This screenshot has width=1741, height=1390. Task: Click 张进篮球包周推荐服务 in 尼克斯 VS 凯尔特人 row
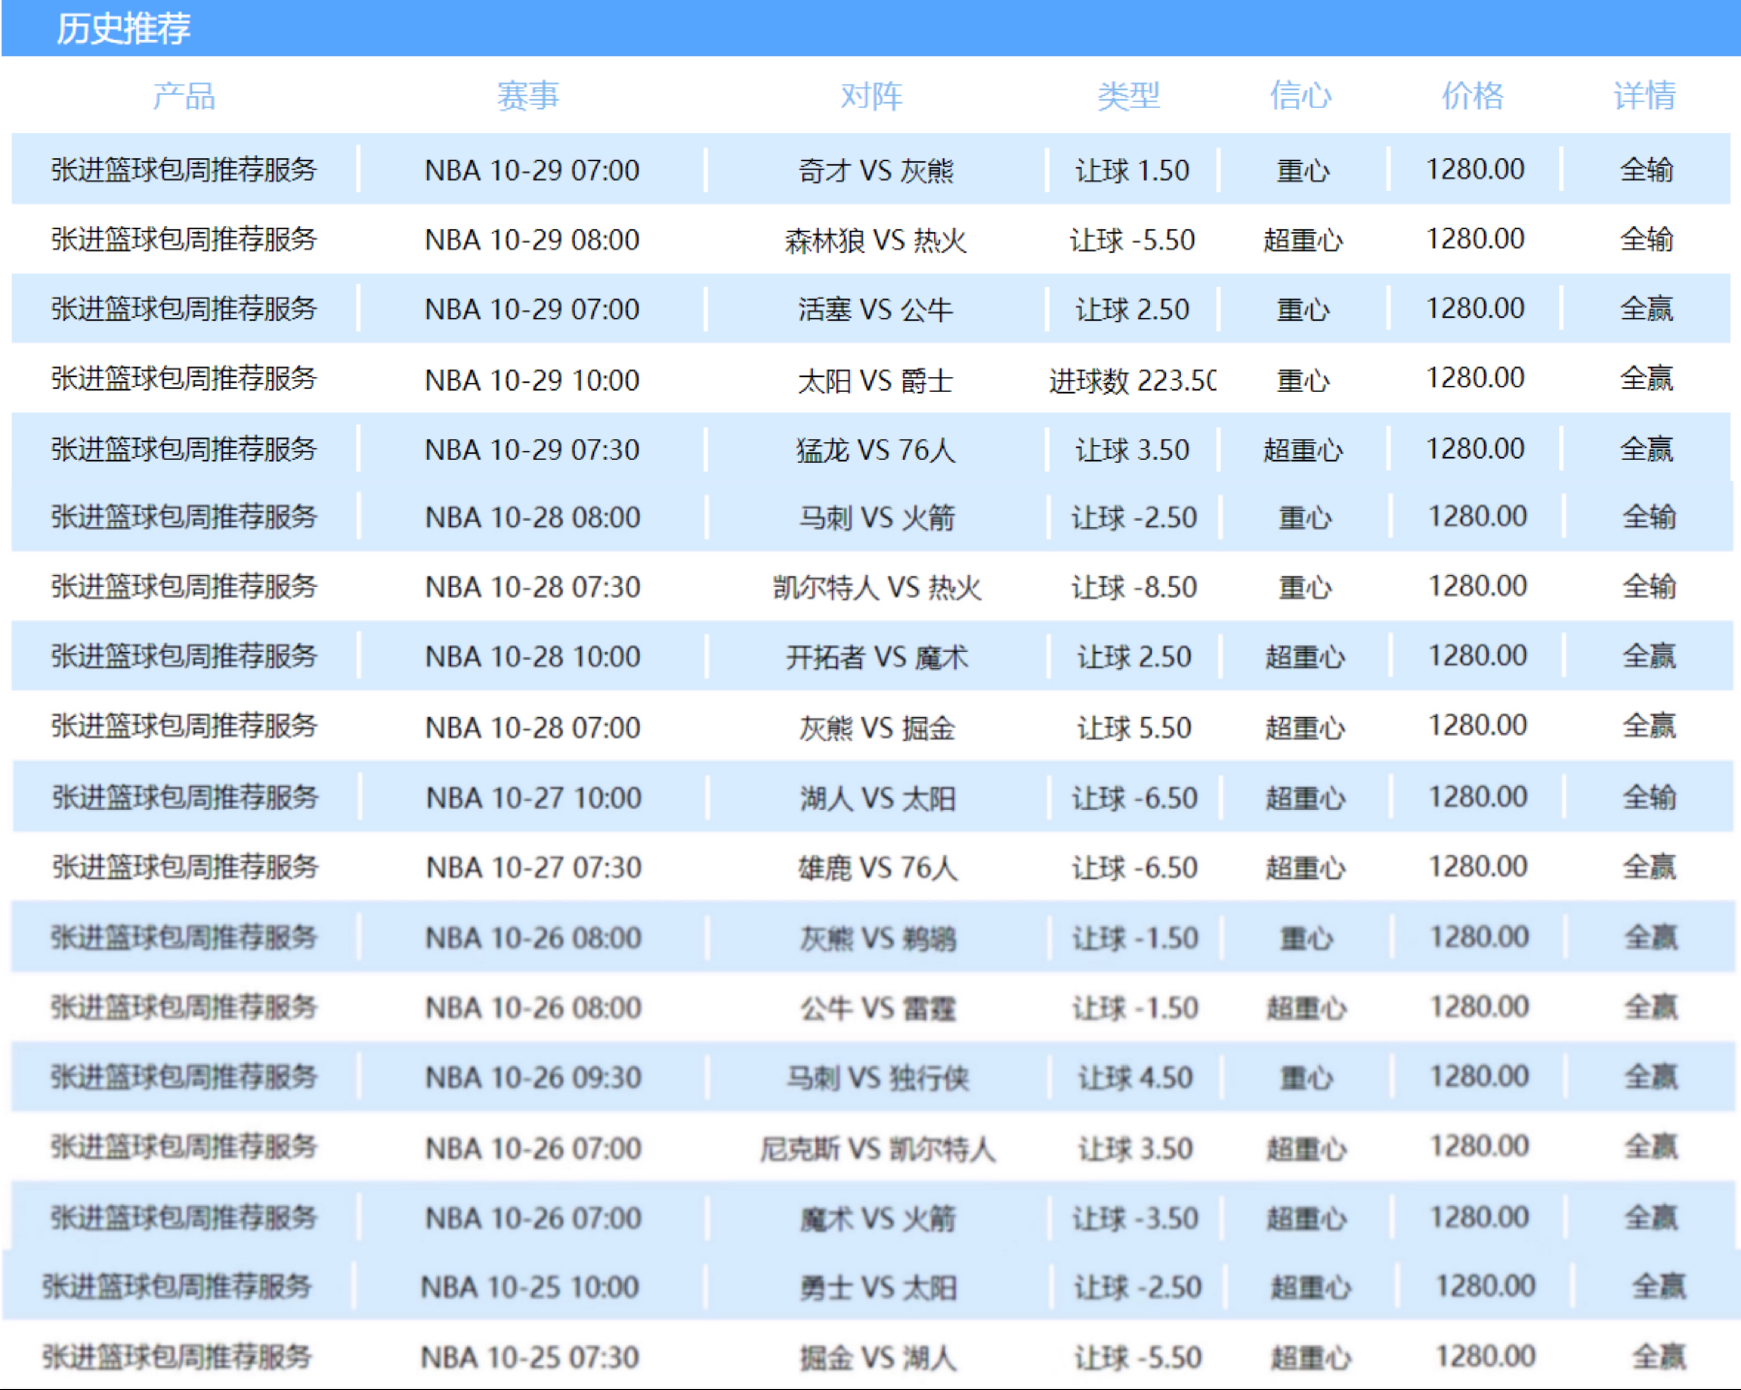pyautogui.click(x=184, y=1147)
